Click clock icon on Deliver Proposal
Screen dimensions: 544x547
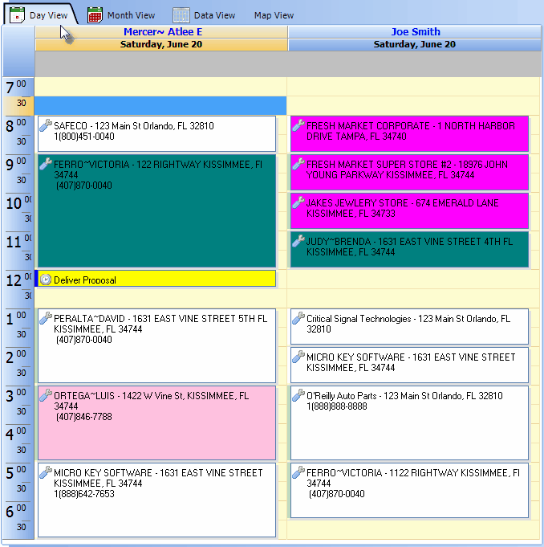(x=46, y=280)
